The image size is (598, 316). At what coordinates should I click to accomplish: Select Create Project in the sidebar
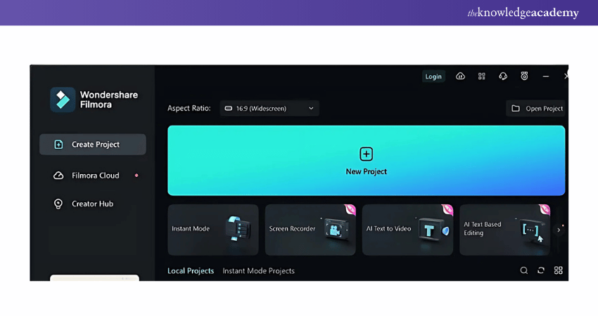tap(93, 145)
